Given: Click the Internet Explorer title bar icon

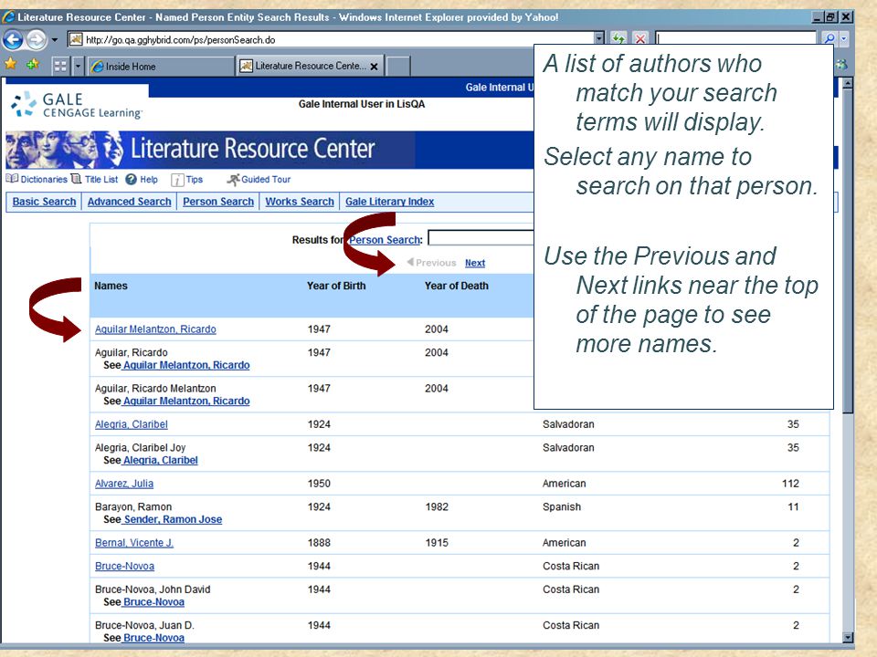Looking at the screenshot, I should tap(8, 16).
